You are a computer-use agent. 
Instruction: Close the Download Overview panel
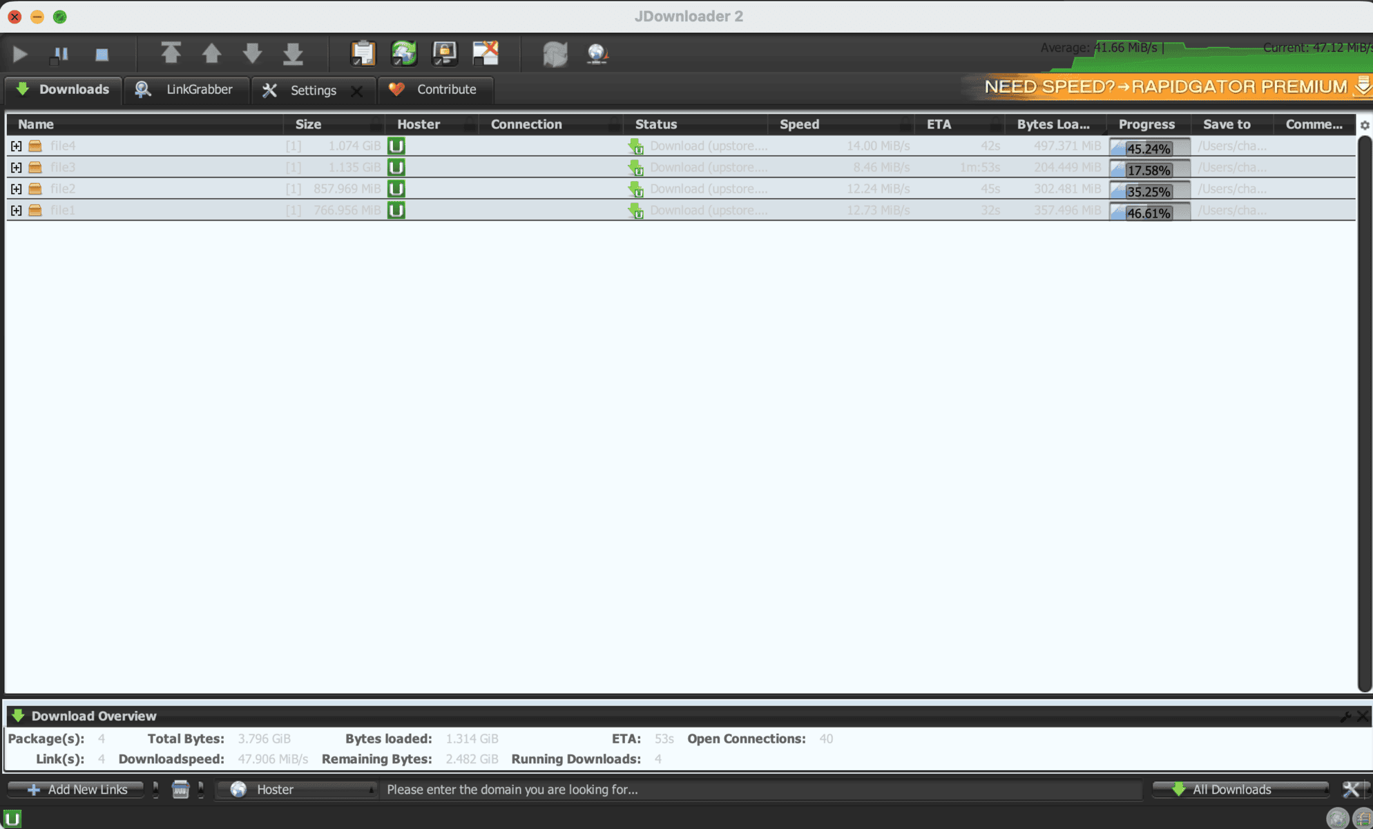click(x=1362, y=716)
